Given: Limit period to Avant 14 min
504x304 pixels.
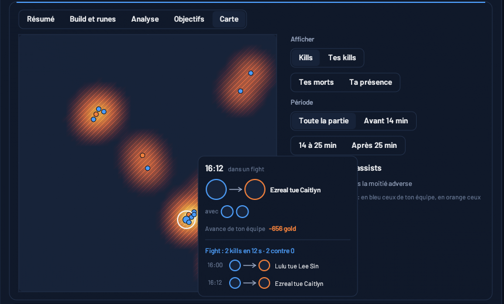Looking at the screenshot, I should click(386, 121).
